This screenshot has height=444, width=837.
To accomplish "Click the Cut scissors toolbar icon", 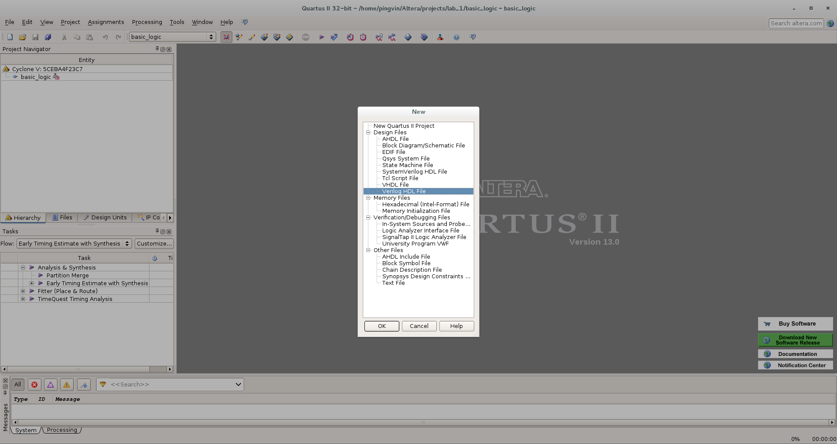I will coord(64,37).
